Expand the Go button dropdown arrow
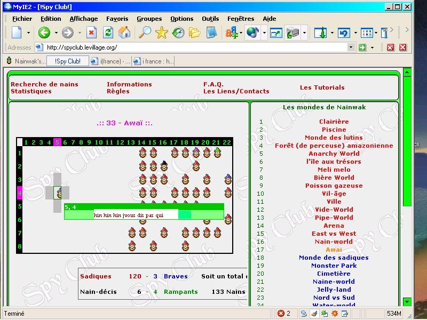Image resolution: width=427 pixels, height=320 pixels. [372, 47]
